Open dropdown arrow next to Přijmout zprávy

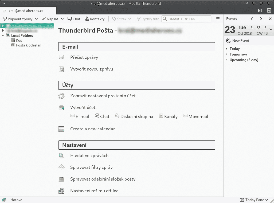pos(37,19)
